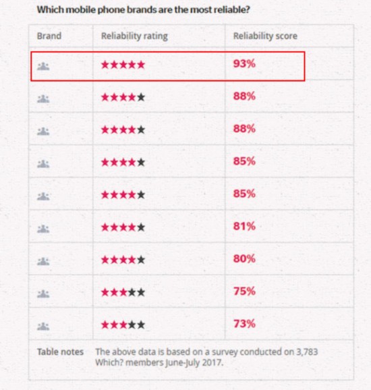371x390 pixels.
Task: Click the four-star rating beside 80%
Action: point(123,260)
